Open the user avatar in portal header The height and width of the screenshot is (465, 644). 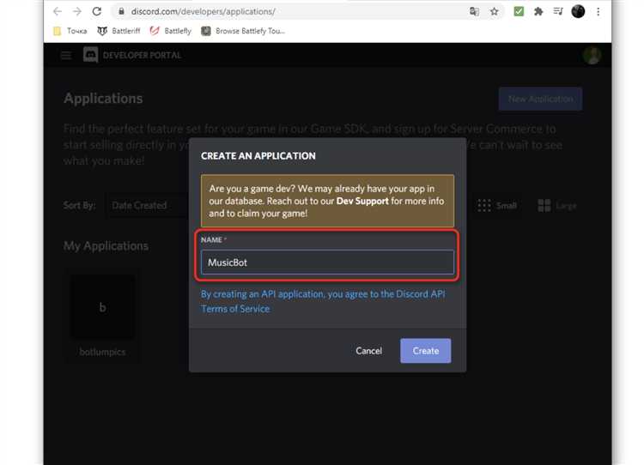tap(592, 56)
